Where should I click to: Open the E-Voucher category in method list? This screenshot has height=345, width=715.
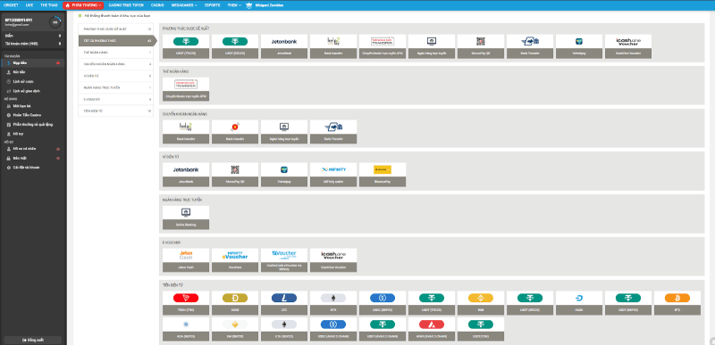point(115,99)
